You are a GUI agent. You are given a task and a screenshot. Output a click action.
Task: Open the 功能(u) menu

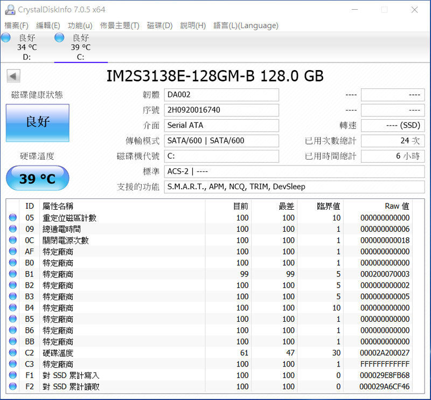[x=80, y=25]
